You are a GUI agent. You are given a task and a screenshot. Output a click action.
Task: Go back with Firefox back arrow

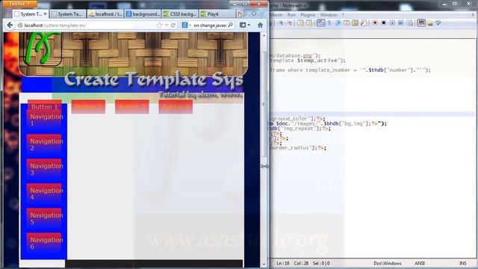[x=10, y=25]
